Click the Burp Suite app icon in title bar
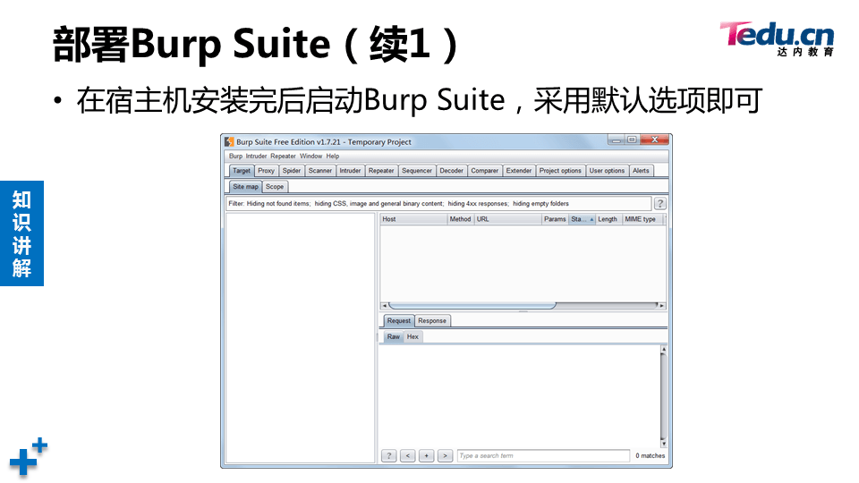The height and width of the screenshot is (483, 859). (230, 142)
